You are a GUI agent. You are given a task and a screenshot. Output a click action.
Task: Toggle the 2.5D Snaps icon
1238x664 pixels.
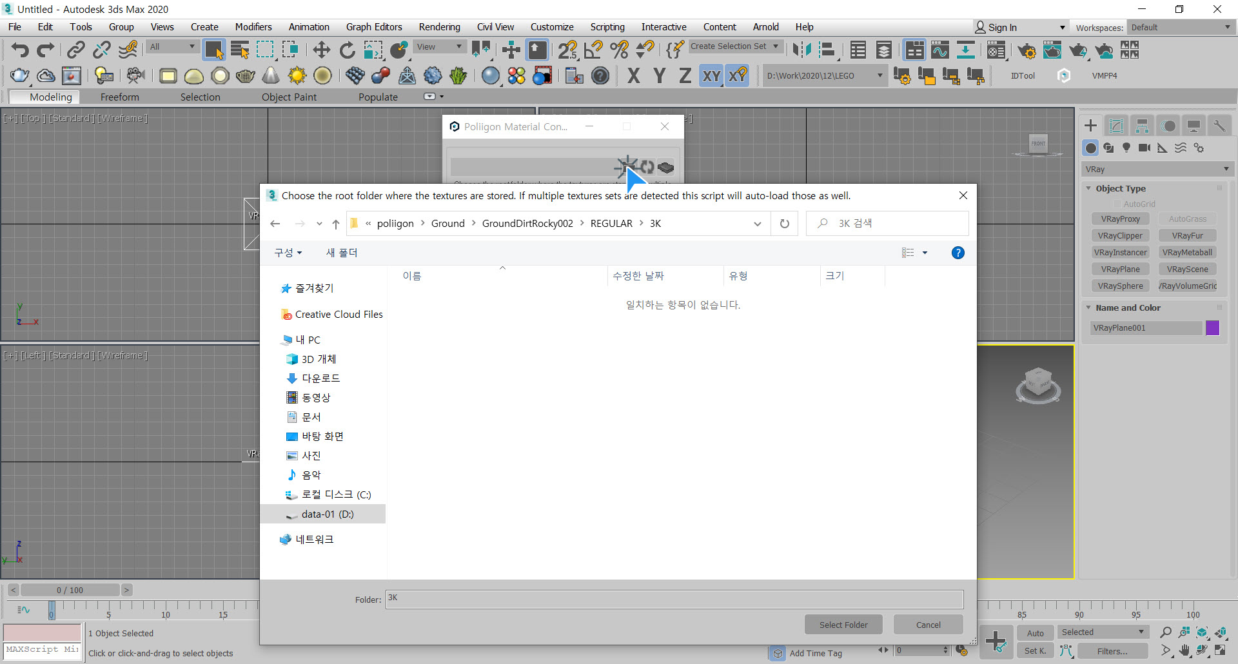567,50
